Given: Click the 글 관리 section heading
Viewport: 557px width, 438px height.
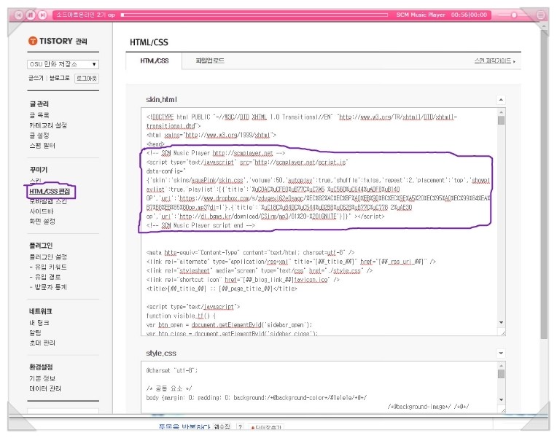Looking at the screenshot, I should (x=39, y=104).
